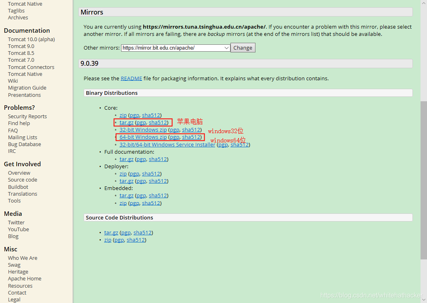Open the YouTube media link
427x303 pixels.
pyautogui.click(x=18, y=229)
